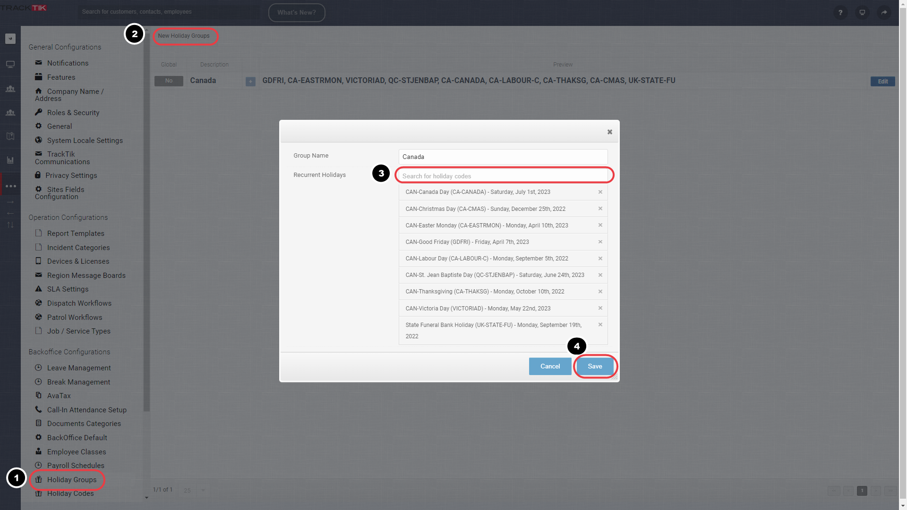The height and width of the screenshot is (510, 907).
Task: Click the chart reports icon in left rail
Action: [x=10, y=160]
